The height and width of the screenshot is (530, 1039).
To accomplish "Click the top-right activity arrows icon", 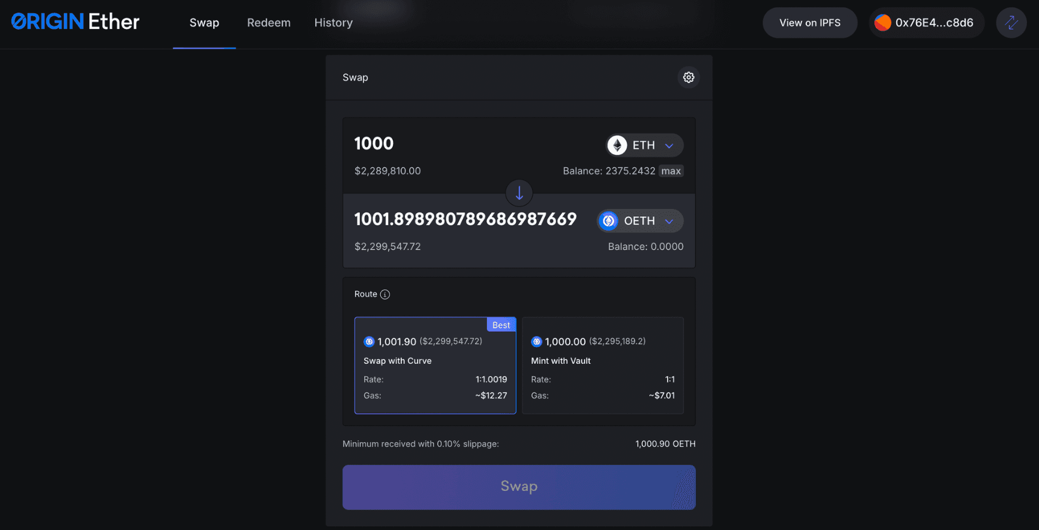I will pos(1011,23).
